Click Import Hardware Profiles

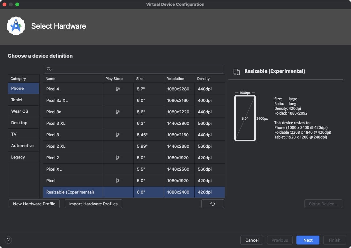[93, 204]
